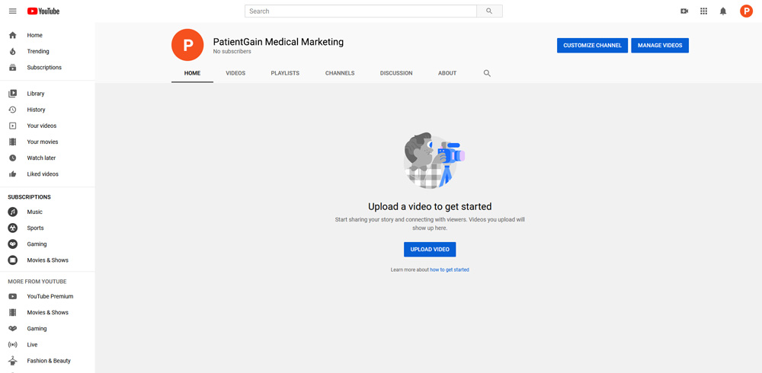Click the channel search magnifier icon
Screen dimensions: 762x373
[x=487, y=73]
